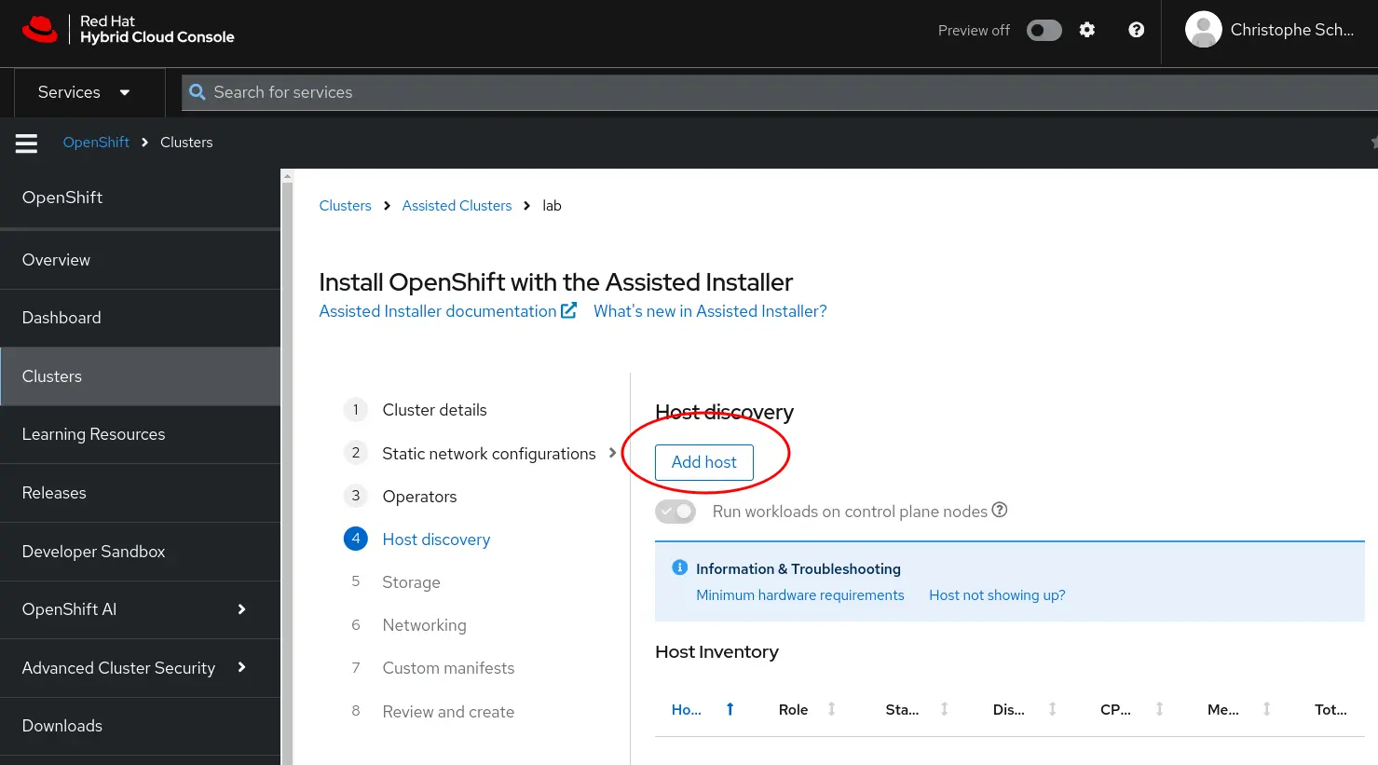
Task: Click the Role column header
Action: click(793, 710)
